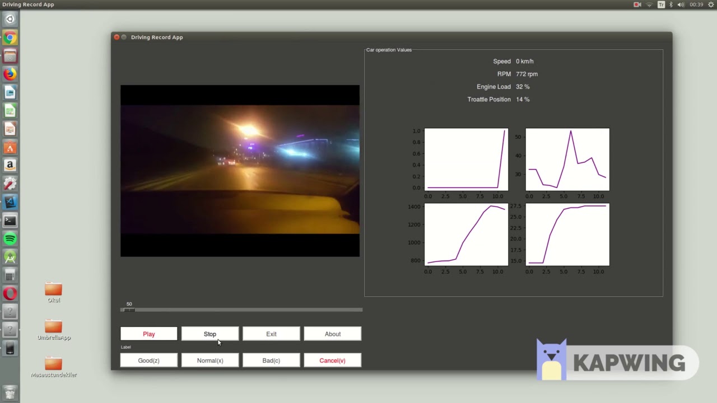Viewport: 717px width, 403px height.
Task: Open the Ubuntu Dash search launcher
Action: [x=10, y=19]
